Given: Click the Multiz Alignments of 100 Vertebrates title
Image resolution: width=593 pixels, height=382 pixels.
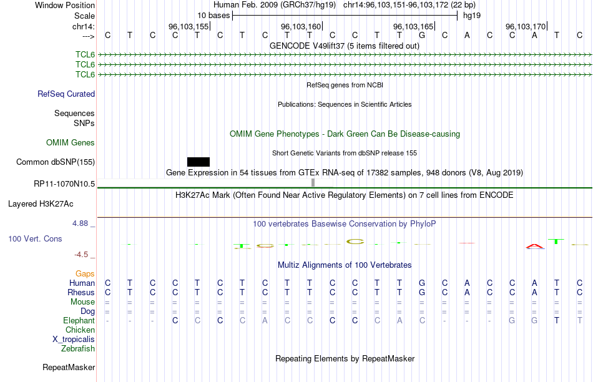Looking at the screenshot, I should click(x=345, y=265).
